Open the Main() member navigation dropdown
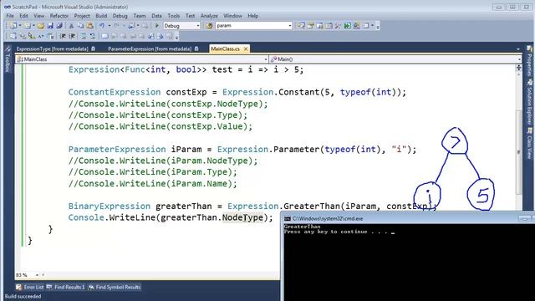The height and width of the screenshot is (301, 535). (x=519, y=59)
